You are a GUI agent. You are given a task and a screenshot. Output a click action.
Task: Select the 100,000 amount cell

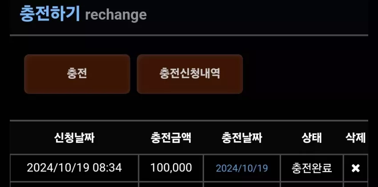(x=171, y=168)
